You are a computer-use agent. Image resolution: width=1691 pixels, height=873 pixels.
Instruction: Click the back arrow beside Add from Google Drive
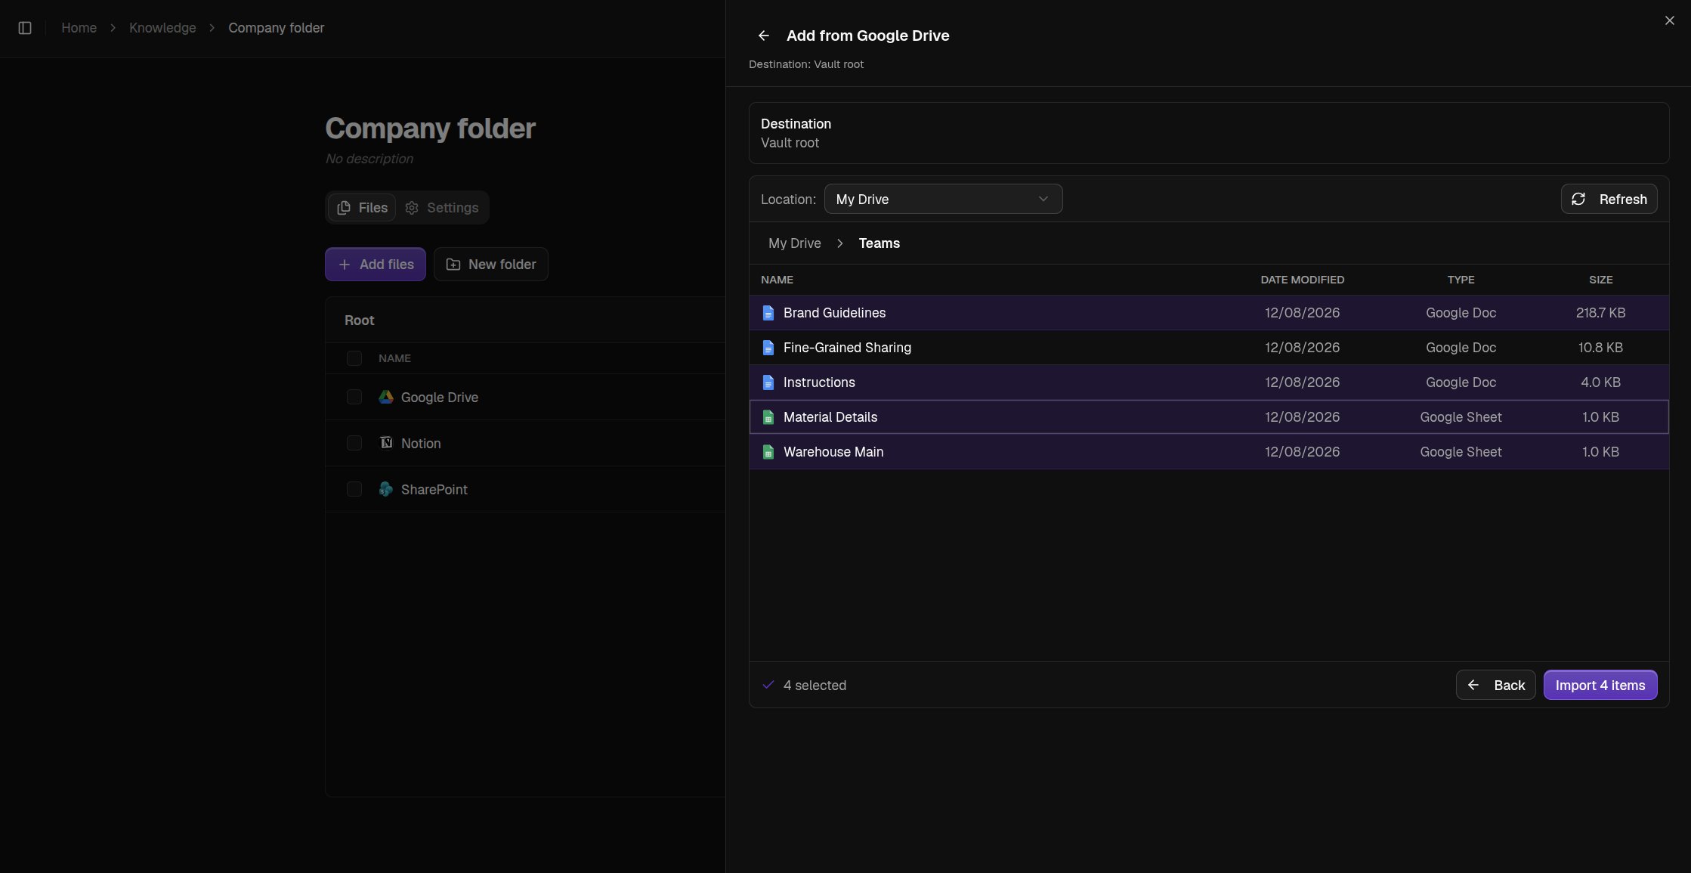coord(764,36)
